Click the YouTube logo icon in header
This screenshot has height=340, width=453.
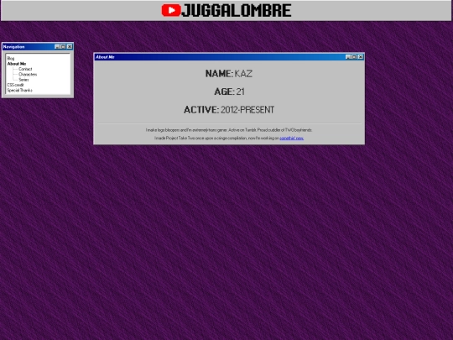pyautogui.click(x=171, y=10)
